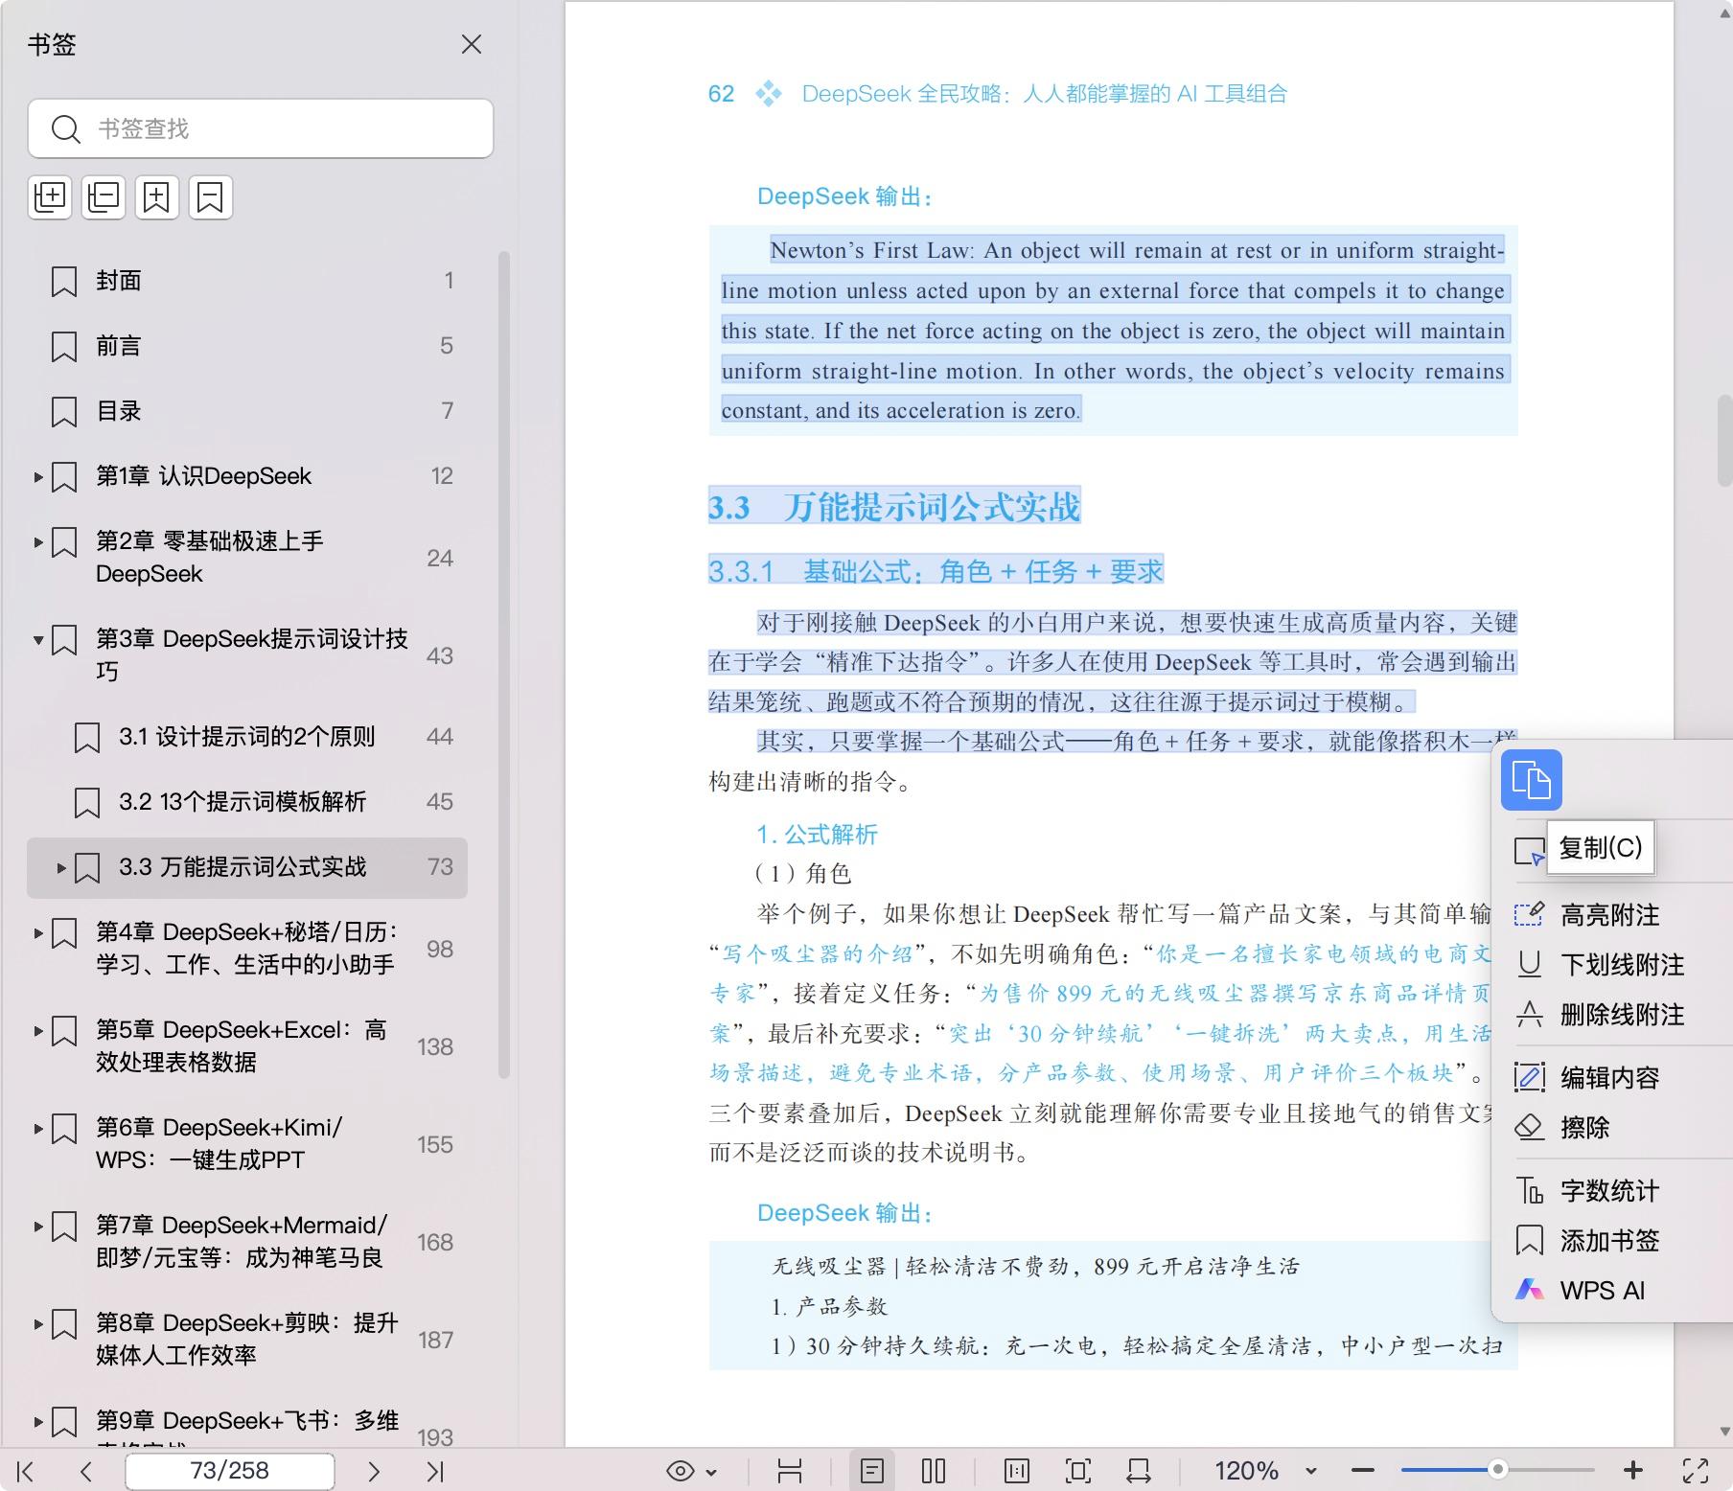Click the zoom slider track
1733x1491 pixels.
(1497, 1470)
